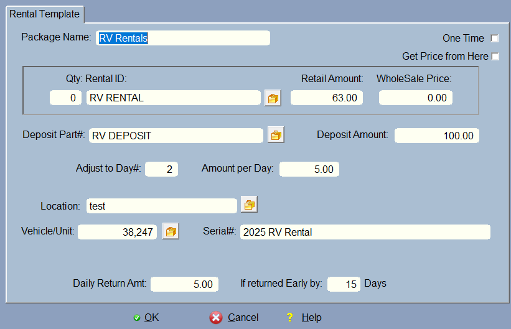The width and height of the screenshot is (511, 329).
Task: Click the Daily Return Amt field
Action: [184, 284]
